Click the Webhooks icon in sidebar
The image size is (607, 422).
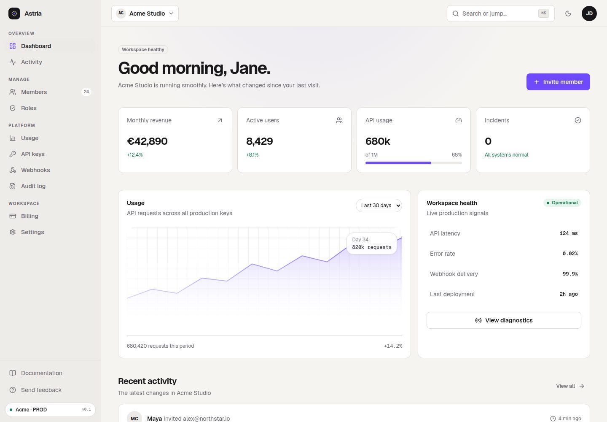[x=13, y=170]
